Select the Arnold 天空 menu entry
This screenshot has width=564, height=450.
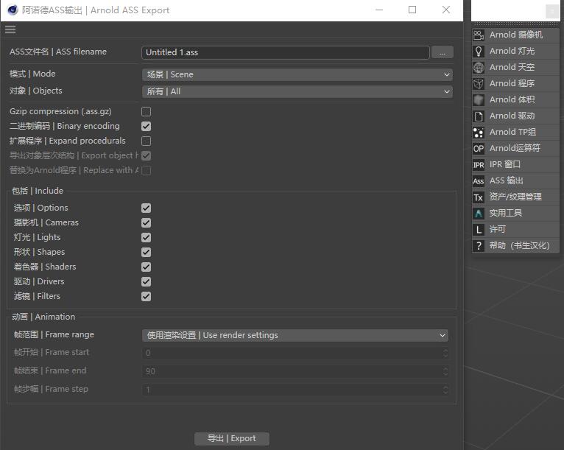click(515, 67)
